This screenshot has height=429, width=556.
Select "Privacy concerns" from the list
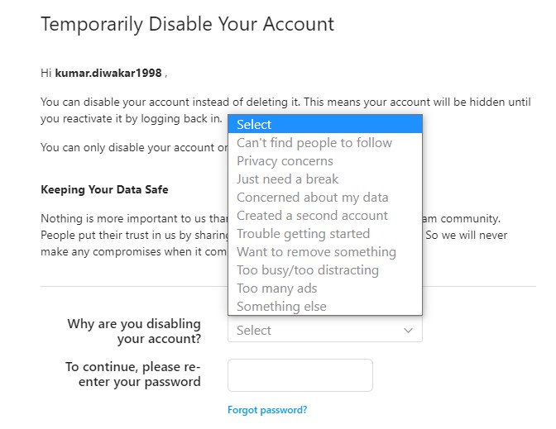[285, 161]
